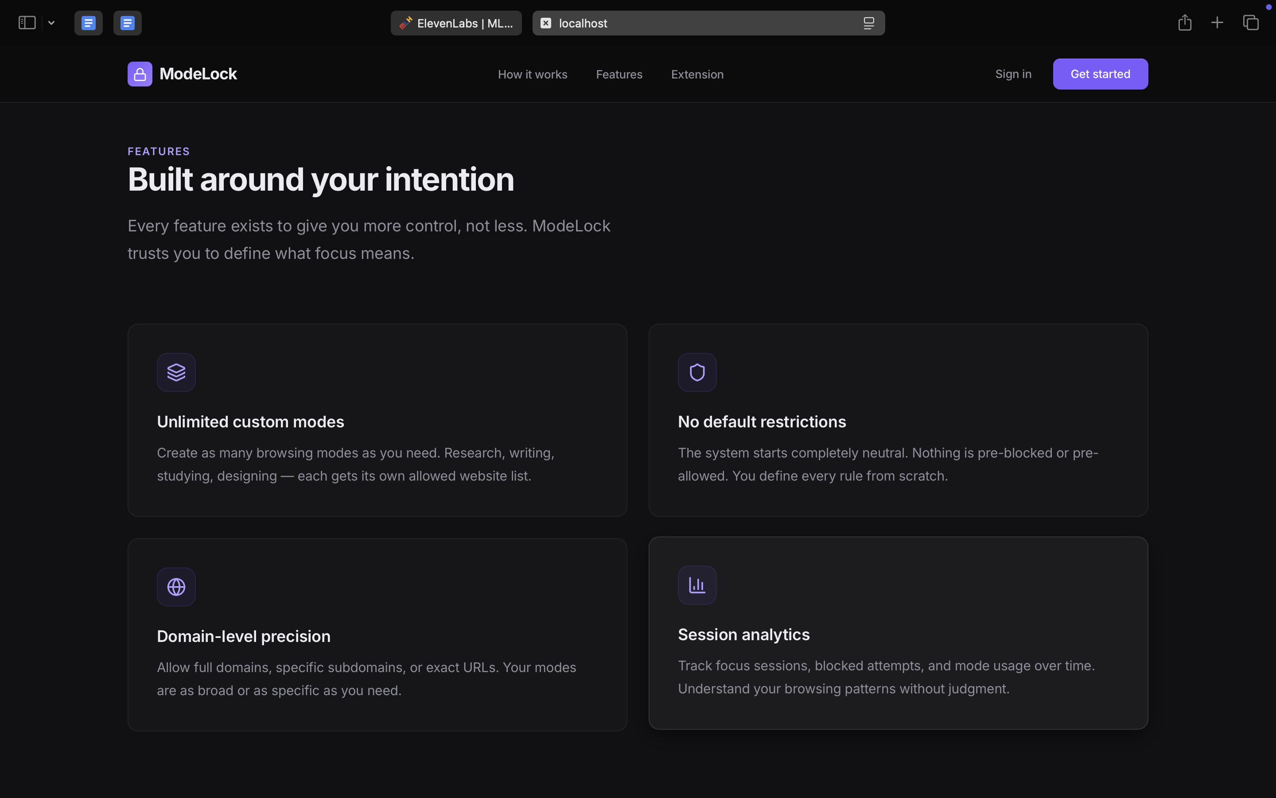This screenshot has height=798, width=1276.
Task: Show tab overview icon
Action: coord(1251,23)
